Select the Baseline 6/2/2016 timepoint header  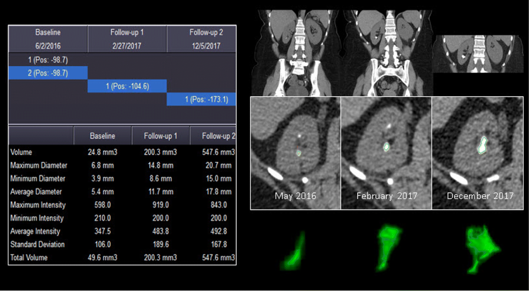pos(48,39)
